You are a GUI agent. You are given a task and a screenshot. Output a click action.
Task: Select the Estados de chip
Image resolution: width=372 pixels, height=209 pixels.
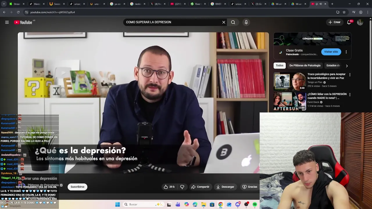click(333, 66)
